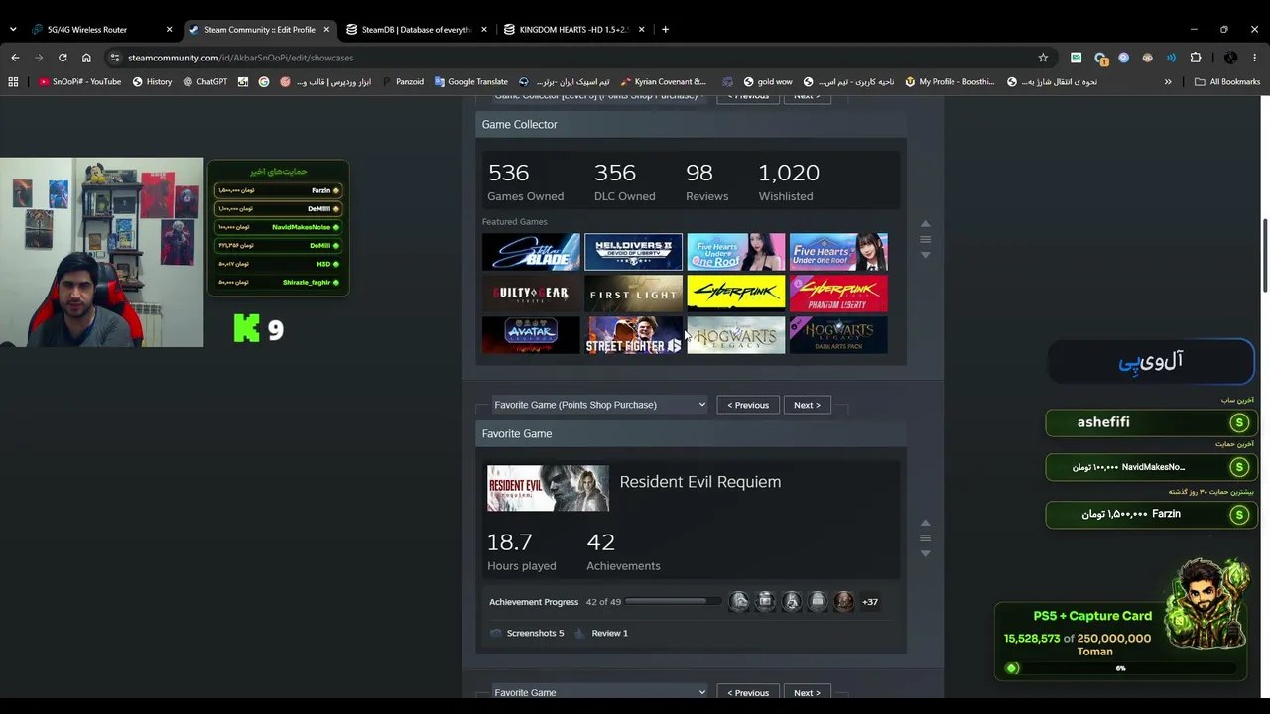Move the Resident Evil Favorite Game showcase up
The width and height of the screenshot is (1270, 714).
tap(925, 523)
